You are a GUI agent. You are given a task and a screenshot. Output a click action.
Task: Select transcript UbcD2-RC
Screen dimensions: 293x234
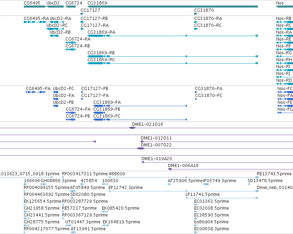[57, 25]
